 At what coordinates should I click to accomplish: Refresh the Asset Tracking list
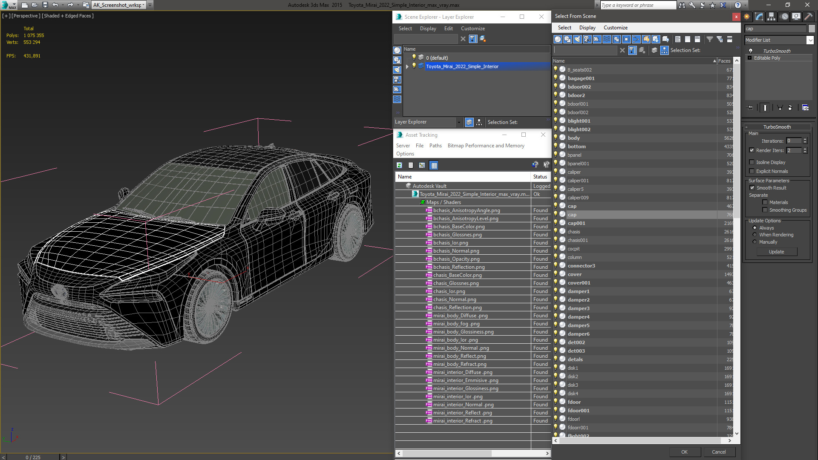399,165
